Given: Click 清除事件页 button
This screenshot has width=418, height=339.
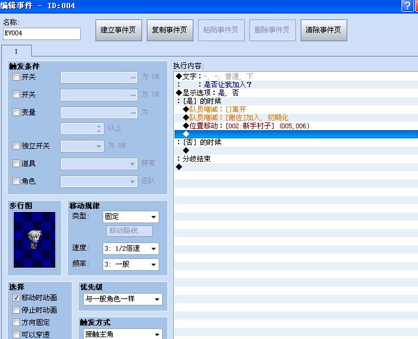Looking at the screenshot, I should coord(324,30).
